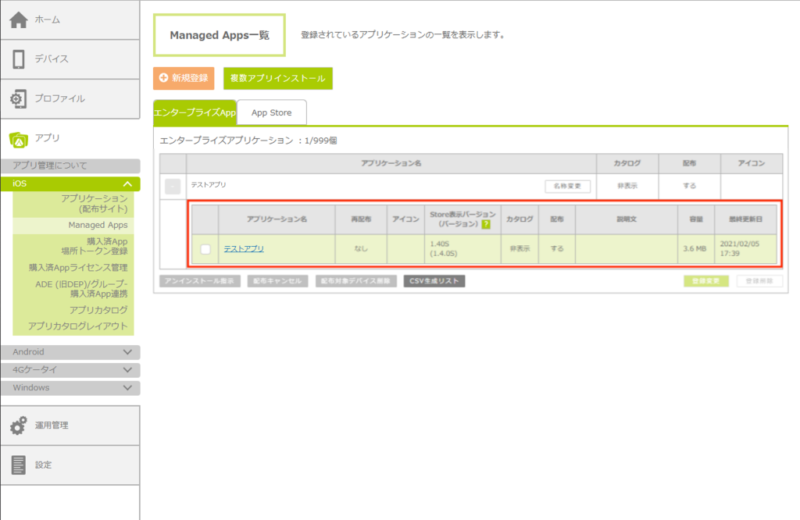Click the 複数アプリインストール button
The width and height of the screenshot is (800, 520).
pyautogui.click(x=278, y=78)
